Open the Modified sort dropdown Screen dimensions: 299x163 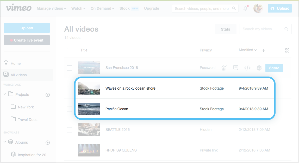248,50
